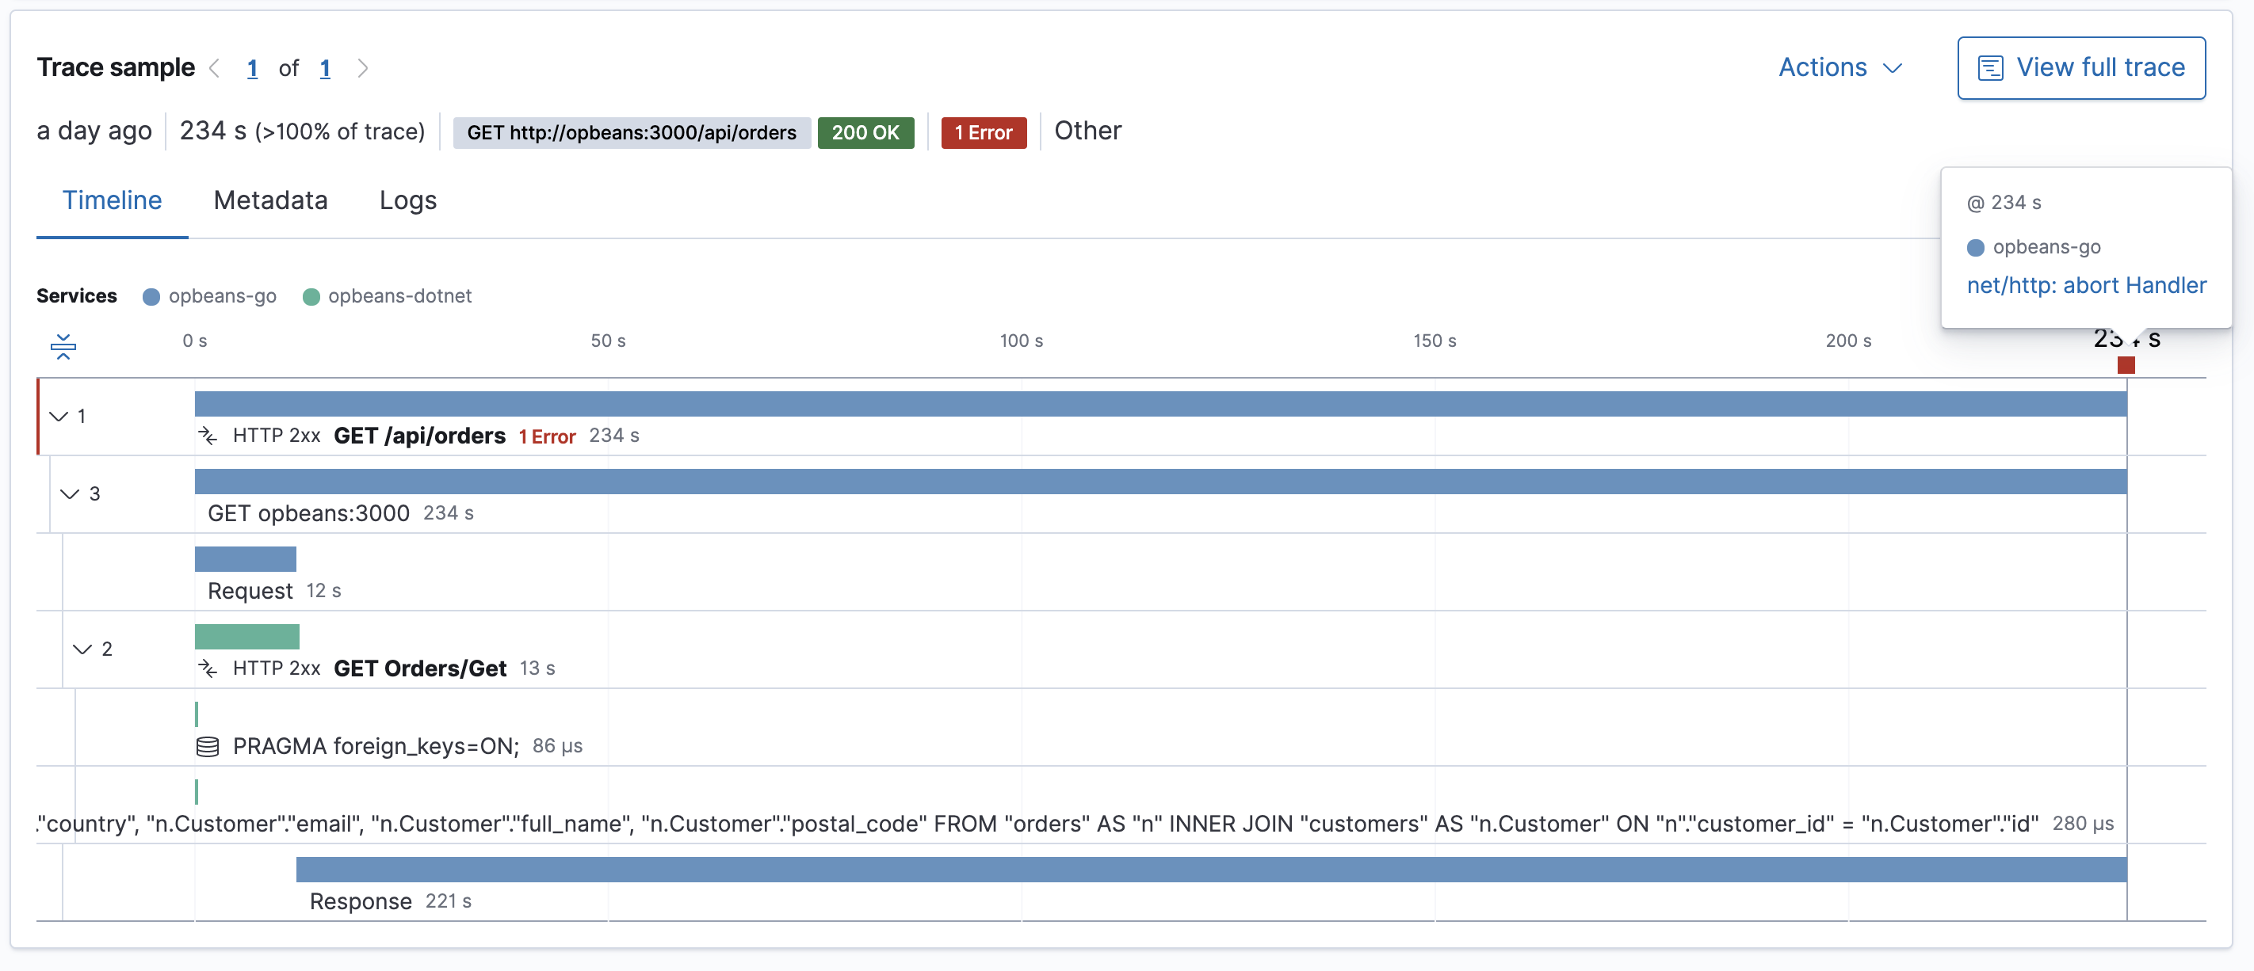Viewport: 2254px width, 971px height.
Task: Collapse the GET opbeans:3000 transaction chevron
Action: click(x=71, y=494)
